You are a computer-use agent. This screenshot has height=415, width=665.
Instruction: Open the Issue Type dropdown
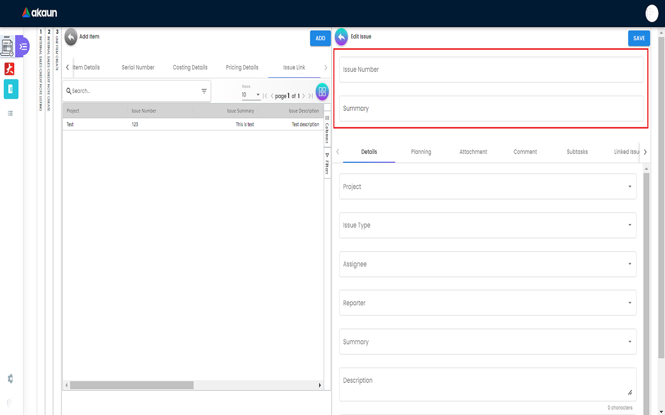[488, 225]
